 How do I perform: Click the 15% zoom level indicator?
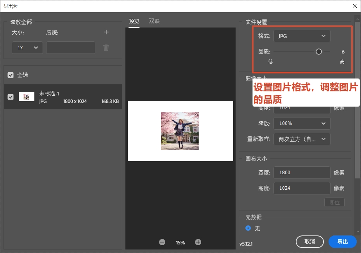click(180, 242)
